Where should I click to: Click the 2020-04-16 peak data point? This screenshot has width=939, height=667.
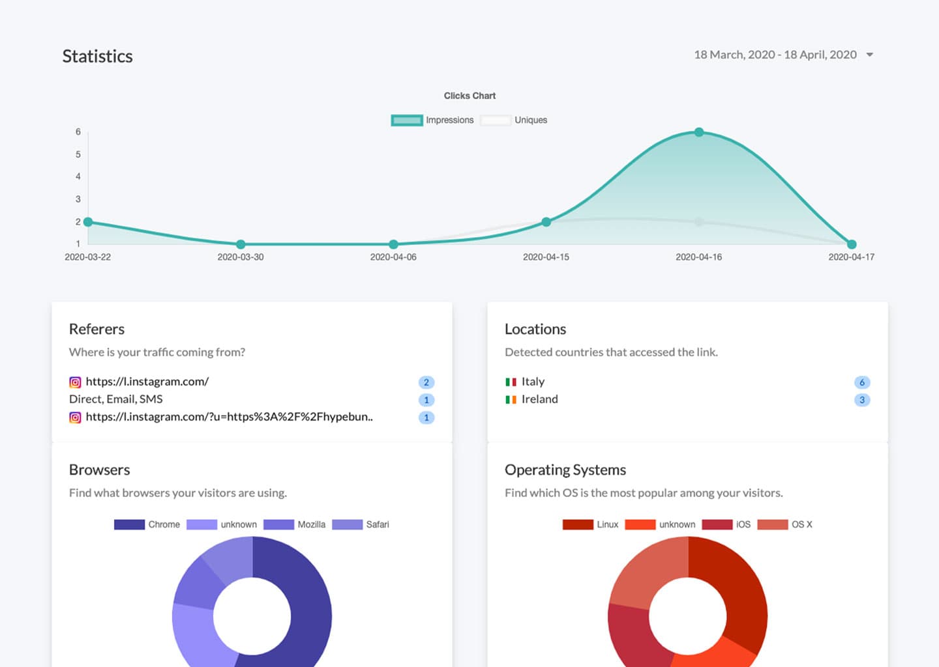(x=698, y=132)
